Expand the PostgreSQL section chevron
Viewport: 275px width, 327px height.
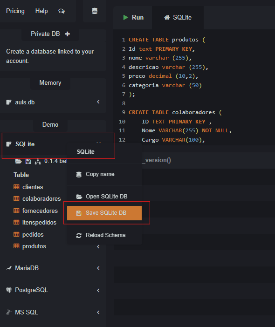coord(98,290)
